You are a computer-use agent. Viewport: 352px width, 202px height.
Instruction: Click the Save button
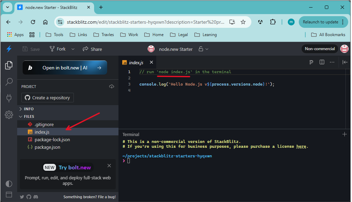pos(31,49)
